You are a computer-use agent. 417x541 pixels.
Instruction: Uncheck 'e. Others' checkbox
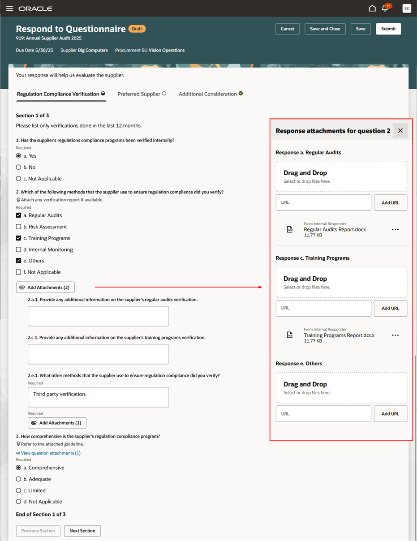18,261
